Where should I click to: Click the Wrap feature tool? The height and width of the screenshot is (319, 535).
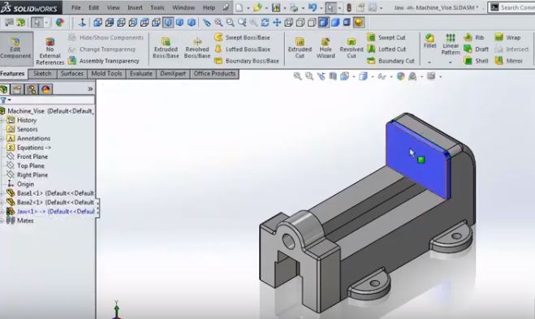coord(507,37)
